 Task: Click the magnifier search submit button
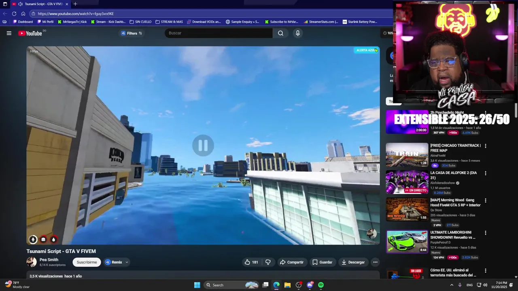280,33
